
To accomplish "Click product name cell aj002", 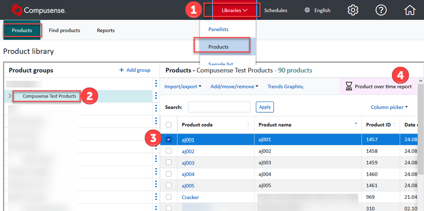I will pyautogui.click(x=308, y=151).
